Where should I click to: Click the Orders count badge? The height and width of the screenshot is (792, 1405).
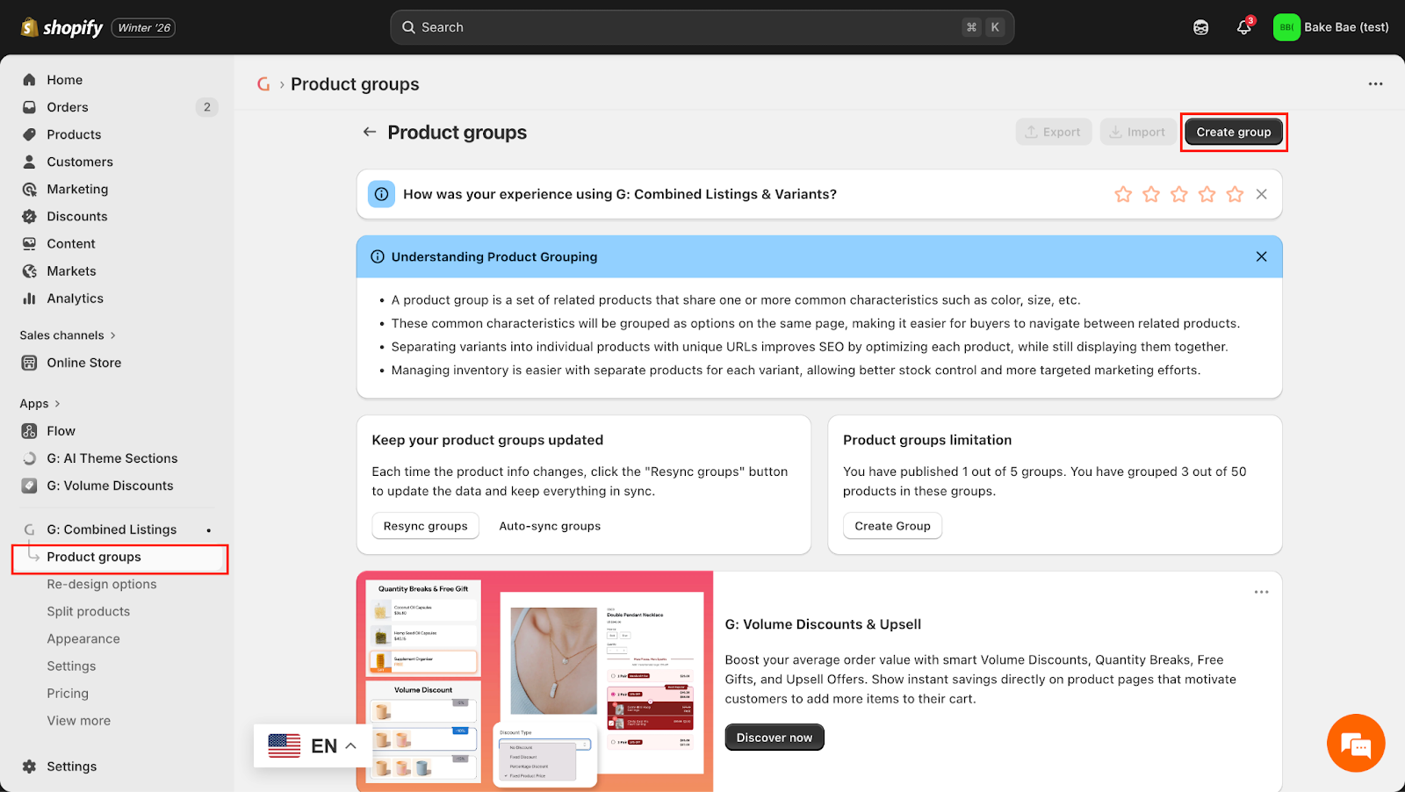coord(206,107)
